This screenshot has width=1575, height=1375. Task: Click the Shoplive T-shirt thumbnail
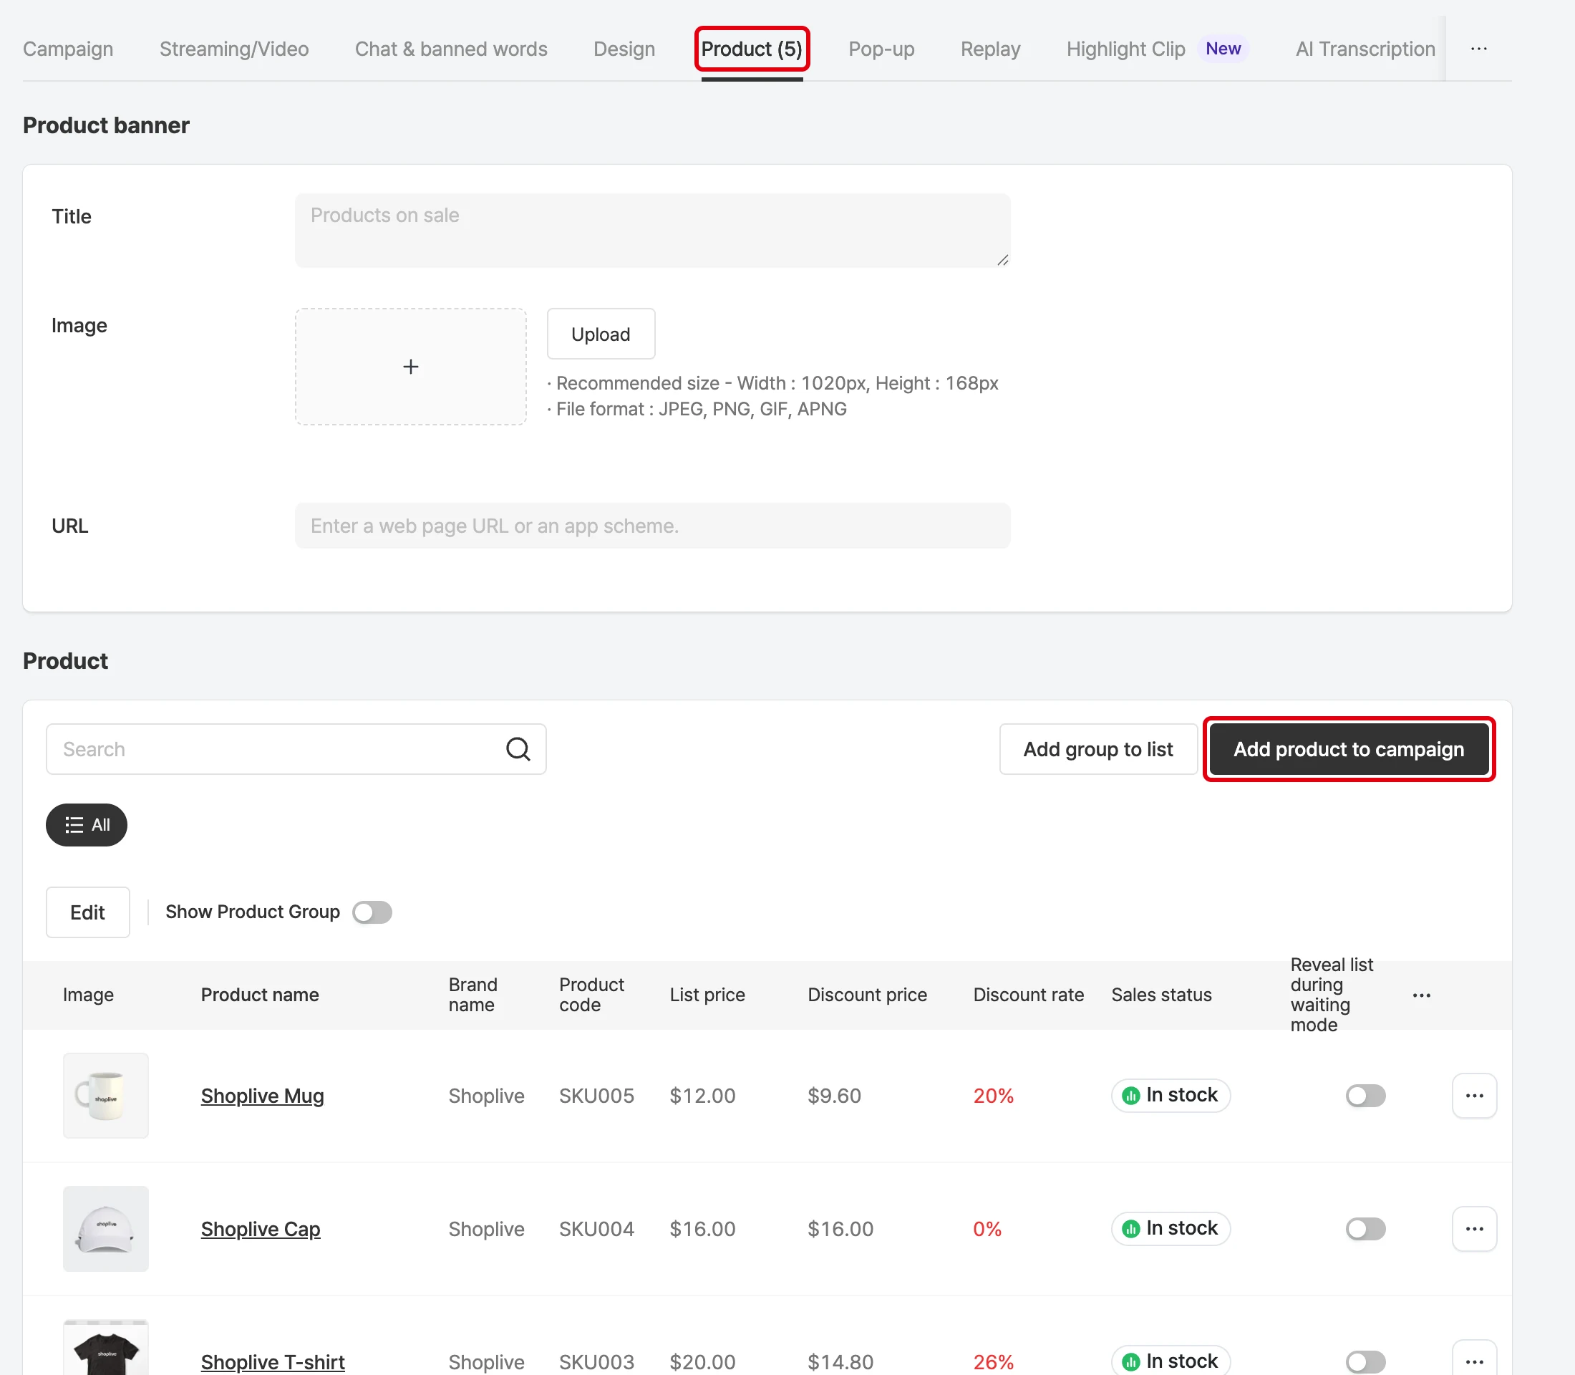pos(106,1348)
